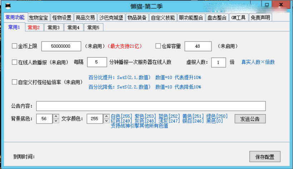The image size is (293, 169).
Task: Click the down arrow of 文字颜色 spinner
Action: pos(106,121)
